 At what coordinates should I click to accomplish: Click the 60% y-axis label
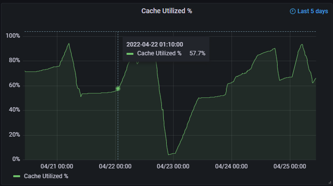pos(14,85)
